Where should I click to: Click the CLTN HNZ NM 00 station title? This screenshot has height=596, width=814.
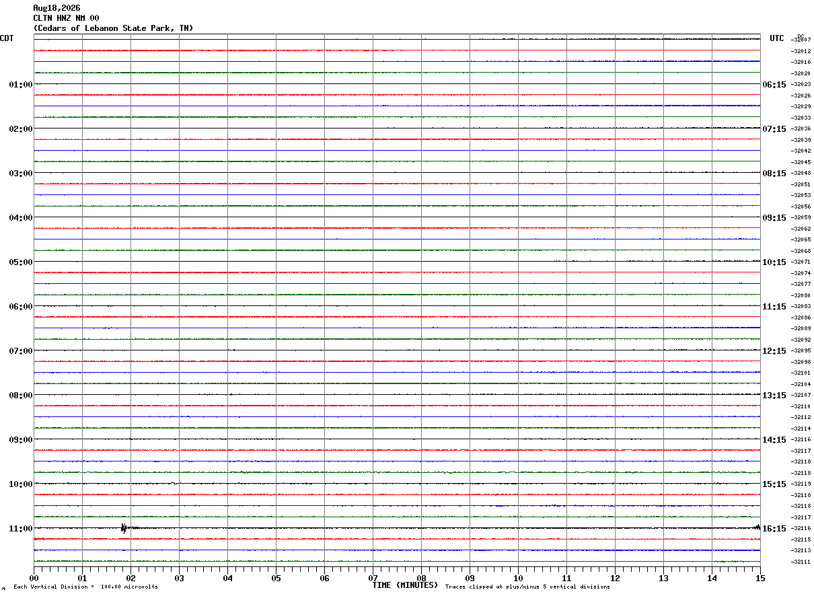[66, 18]
